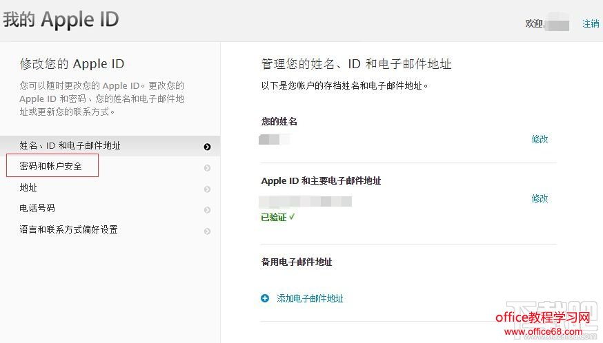The image size is (603, 343).
Task: Go to the 地址 section
Action: [x=28, y=188]
